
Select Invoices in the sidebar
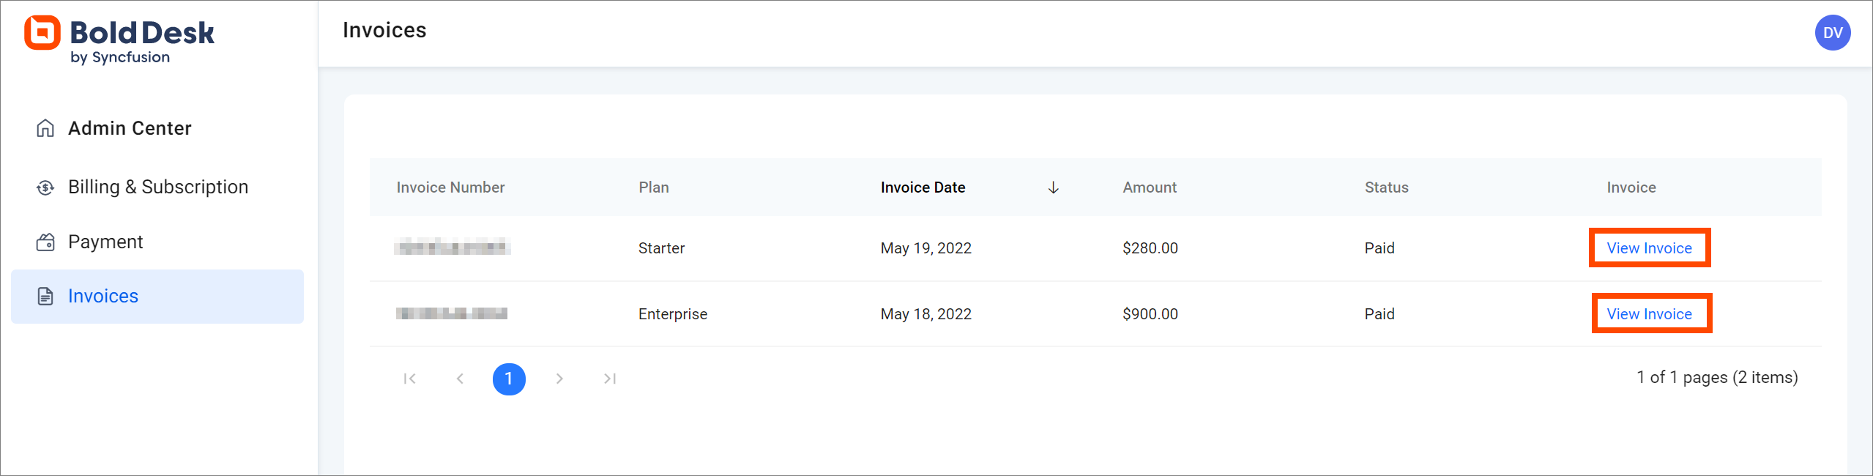click(x=157, y=297)
